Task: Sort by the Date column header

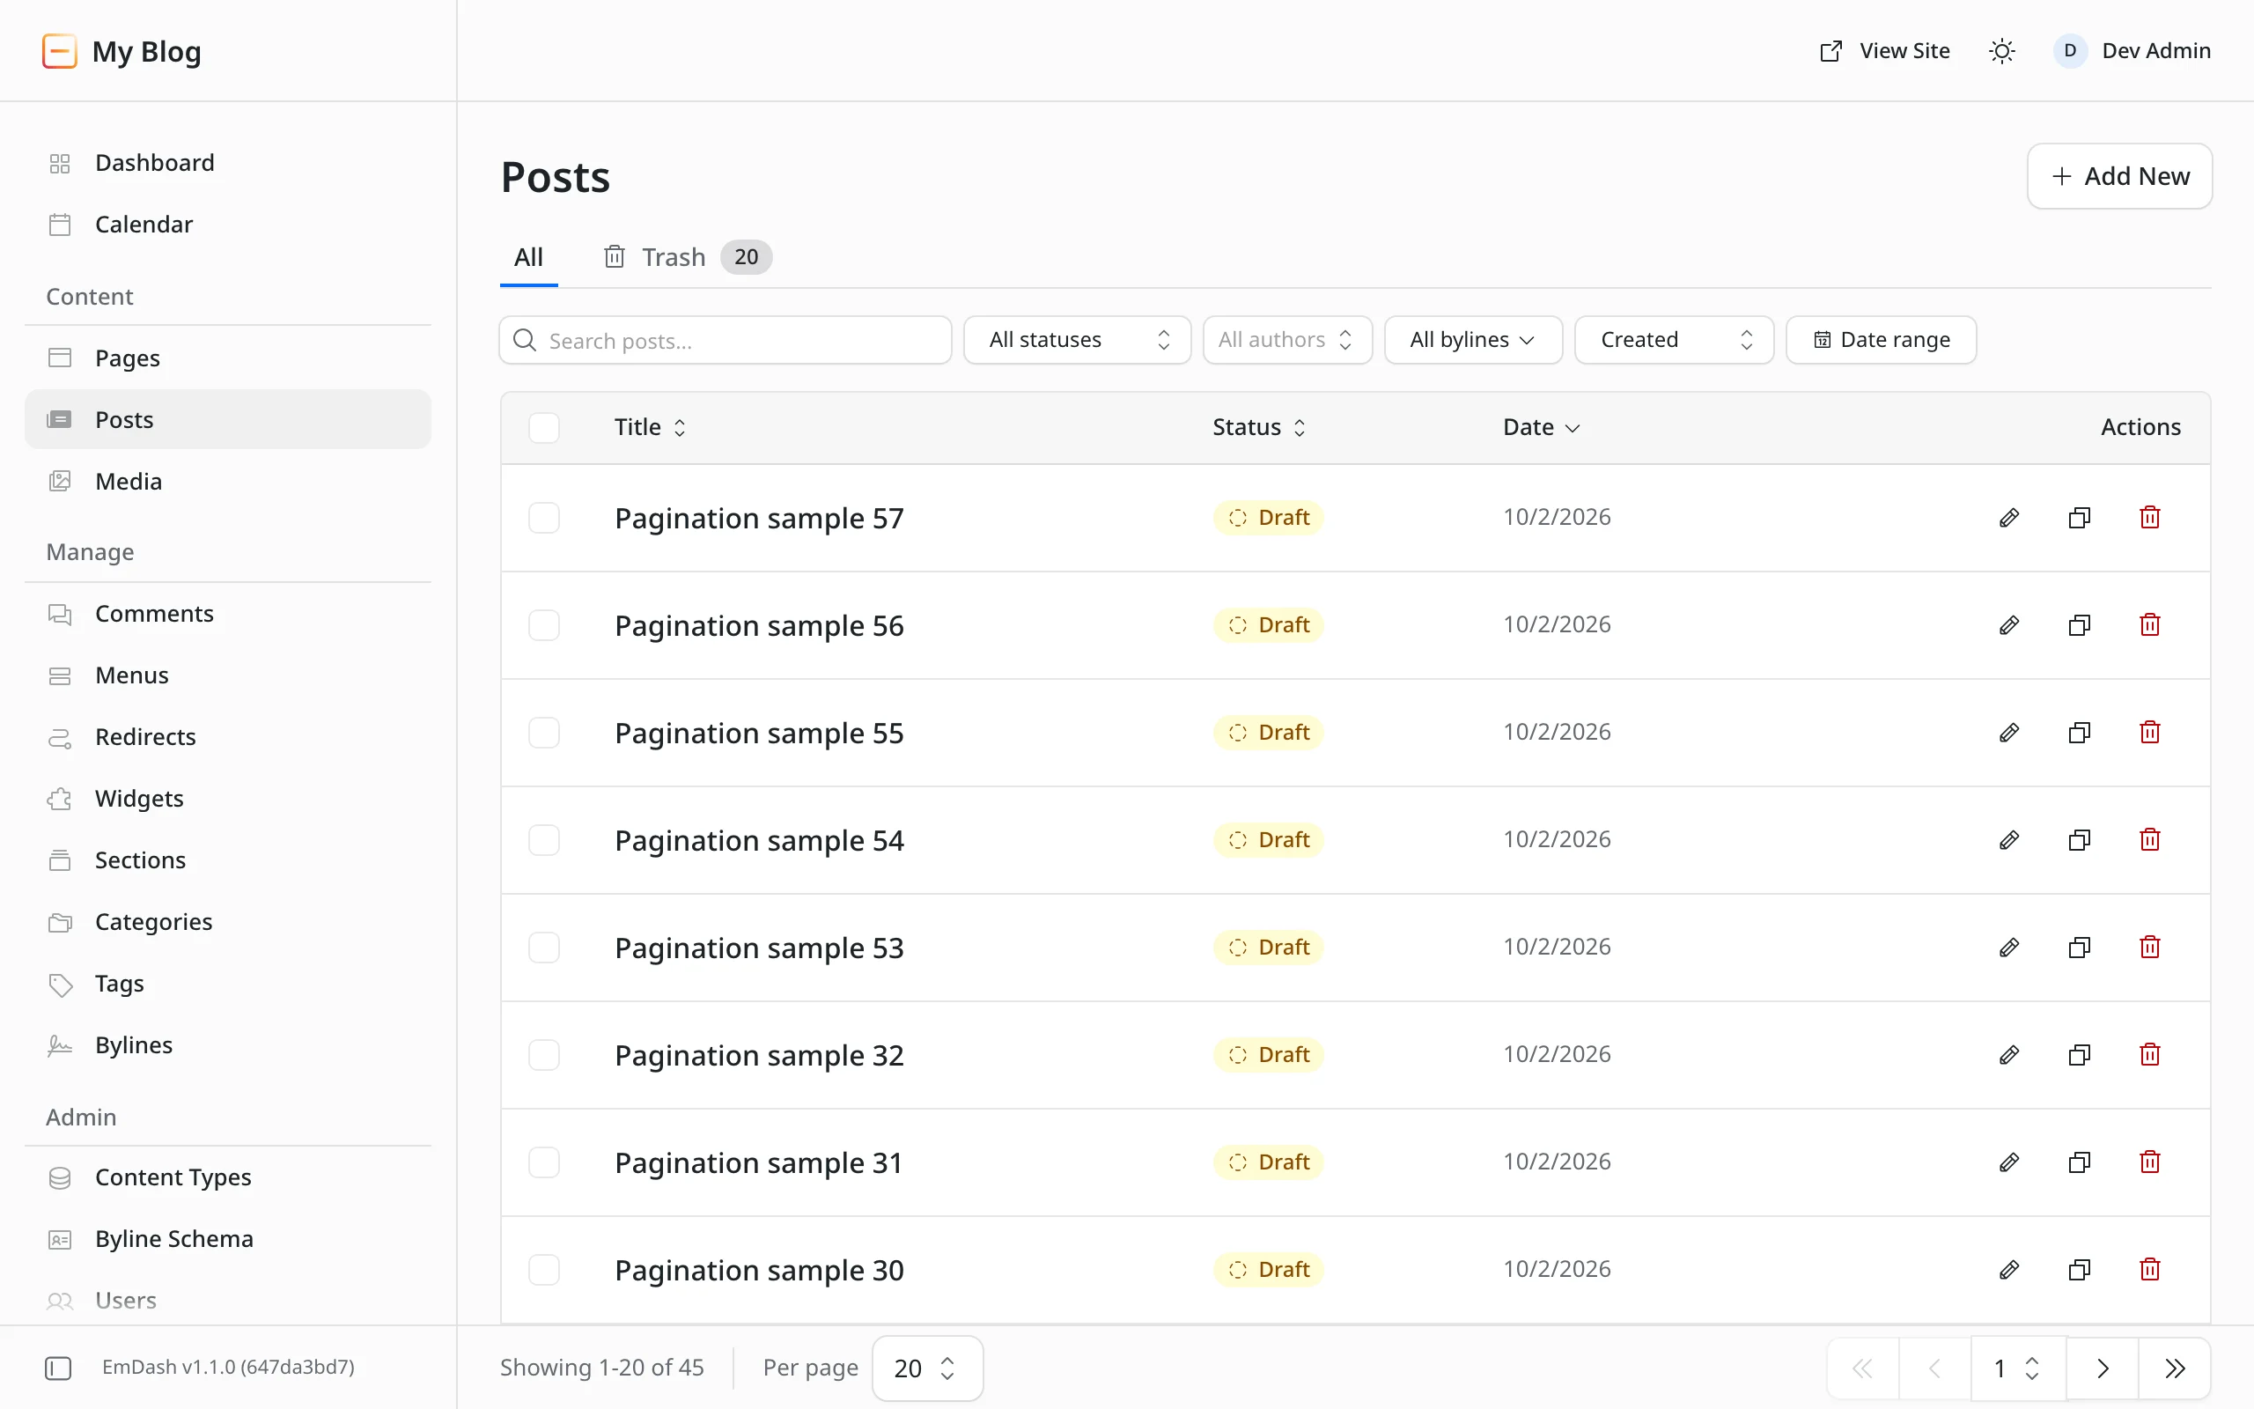Action: [x=1542, y=428]
